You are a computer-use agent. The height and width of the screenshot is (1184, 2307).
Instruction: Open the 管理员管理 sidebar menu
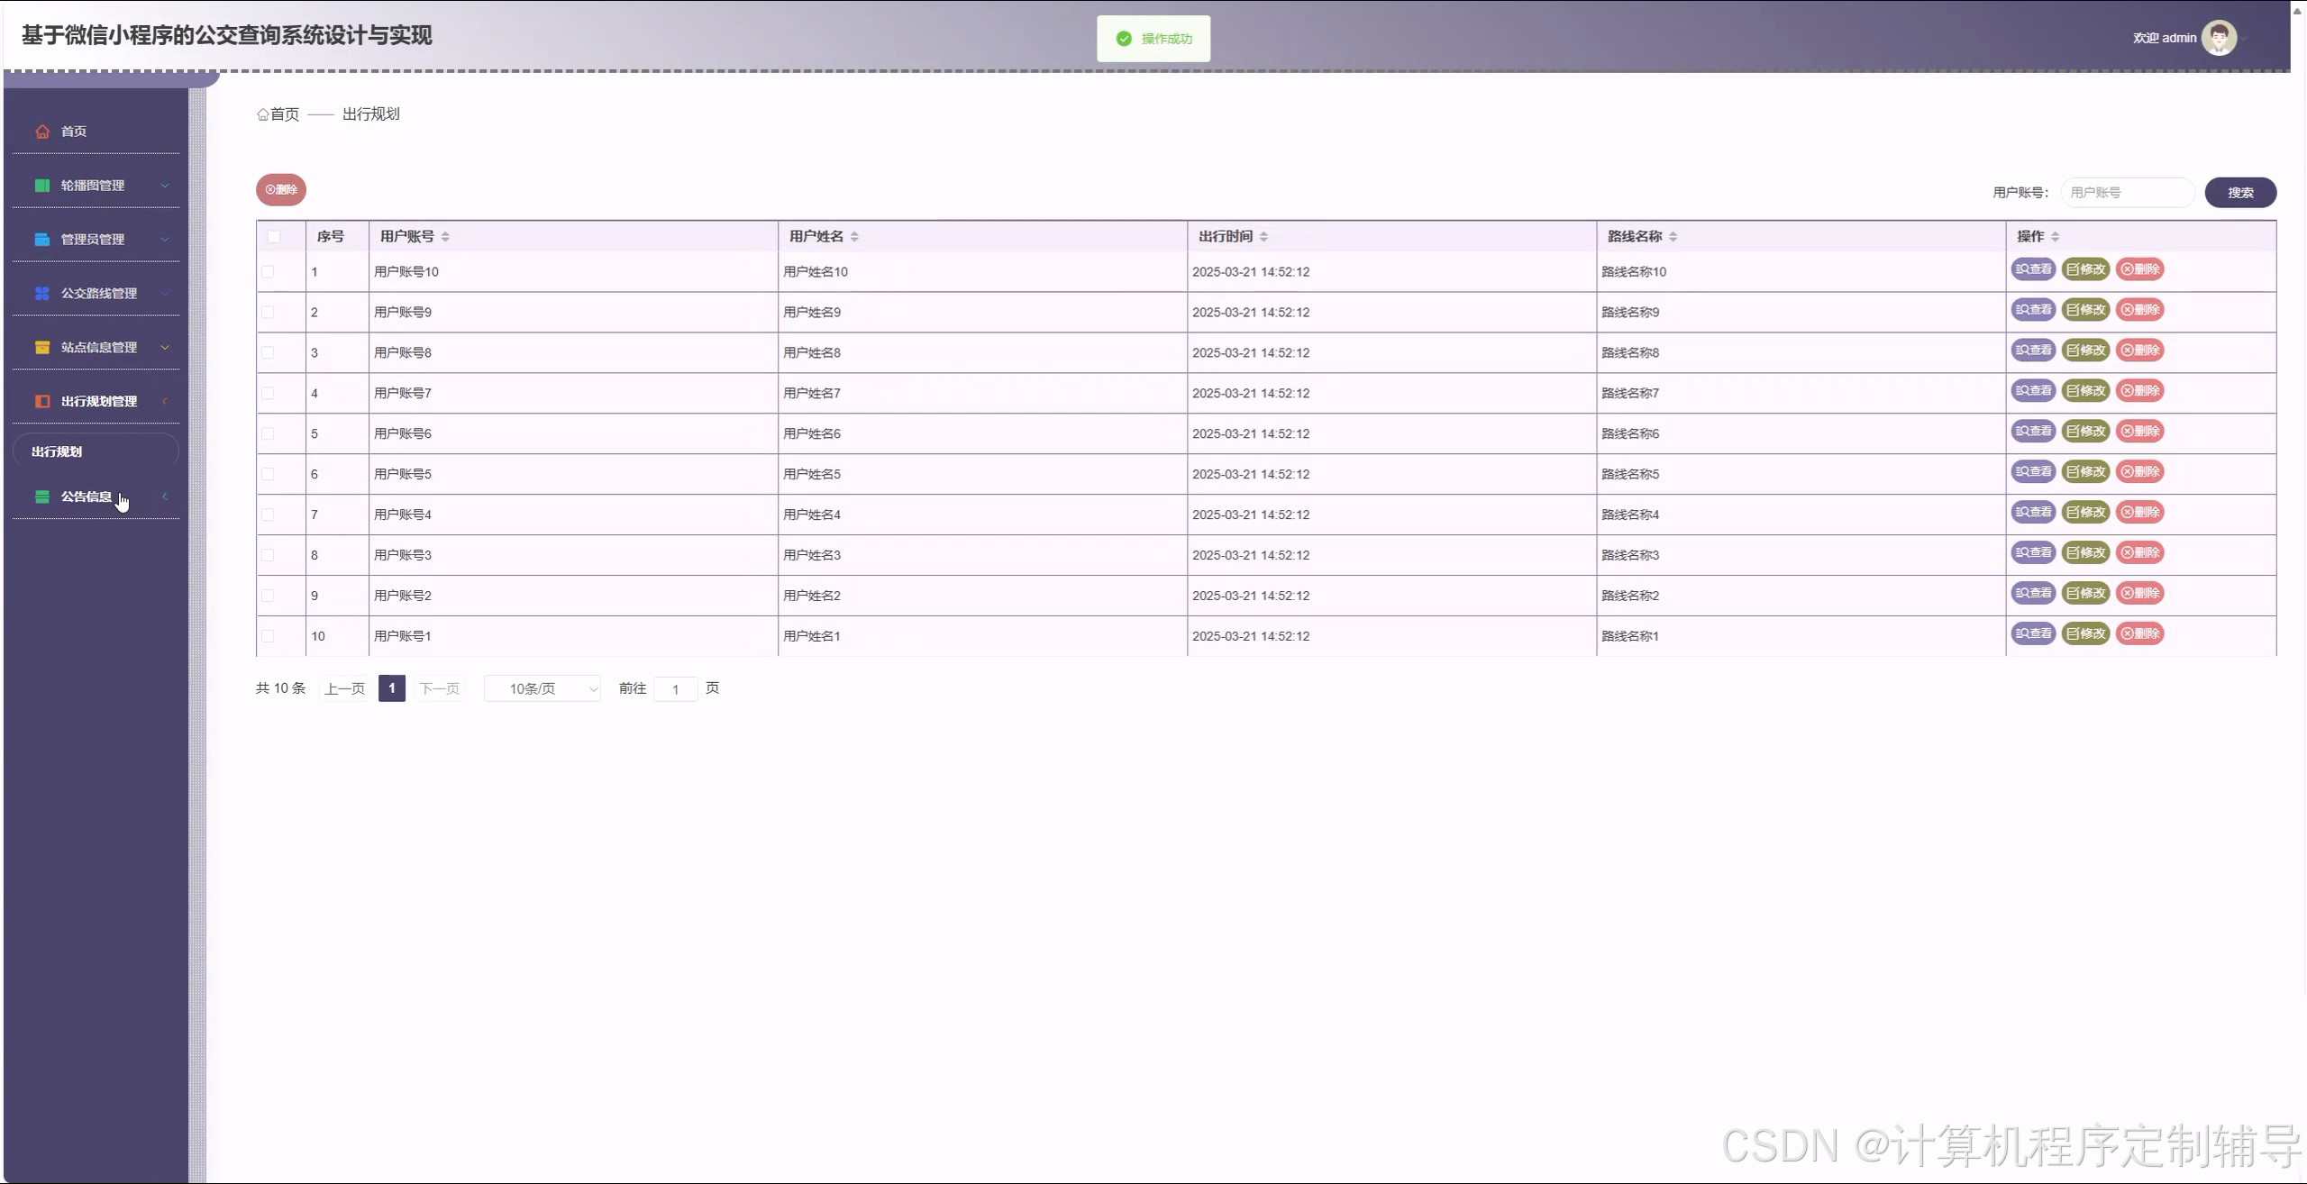pyautogui.click(x=93, y=240)
